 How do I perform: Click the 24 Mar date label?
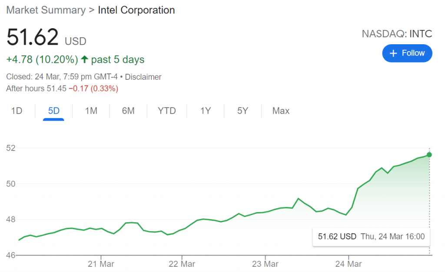tap(349, 264)
